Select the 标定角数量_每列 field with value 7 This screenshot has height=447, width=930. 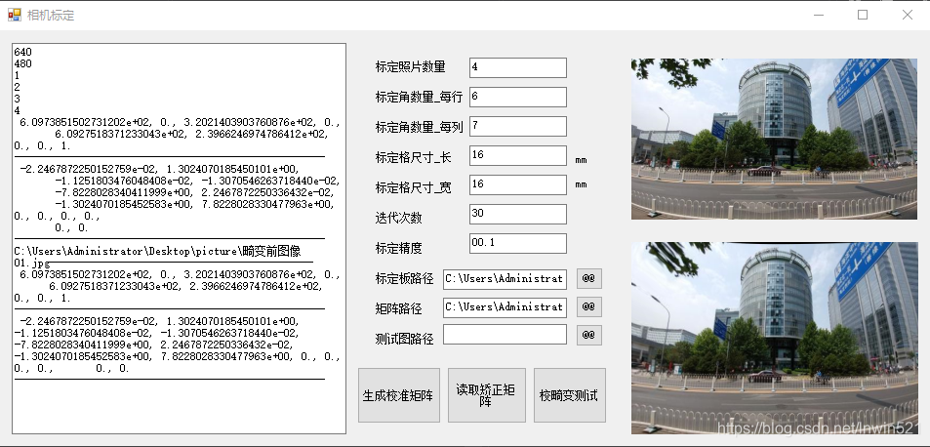pyautogui.click(x=518, y=126)
